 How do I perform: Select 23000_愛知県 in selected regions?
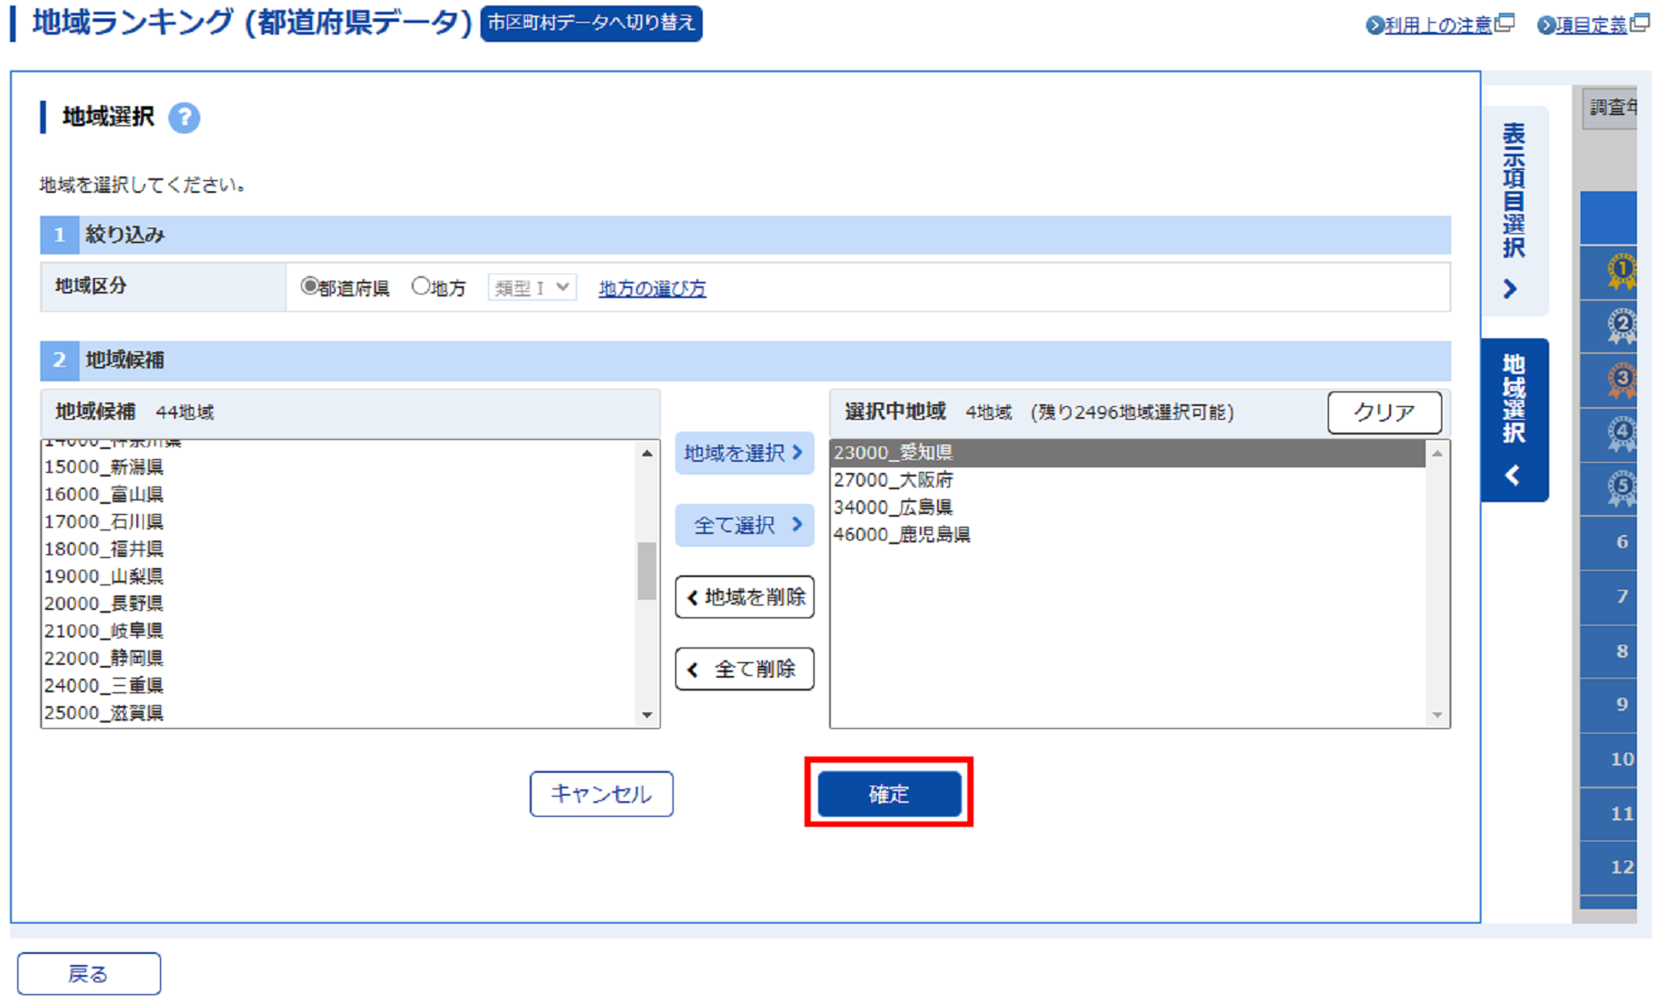coord(1127,453)
